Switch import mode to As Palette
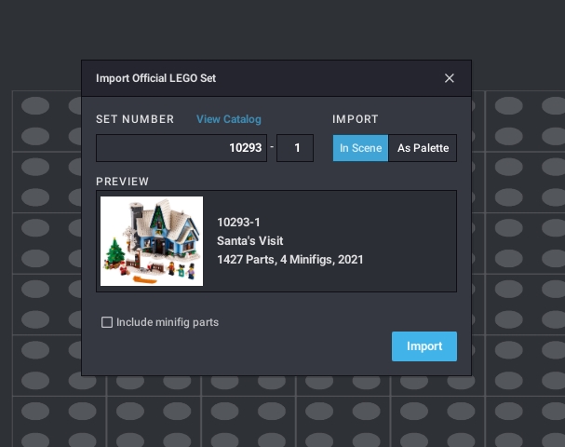Image resolution: width=565 pixels, height=447 pixels. pos(423,148)
